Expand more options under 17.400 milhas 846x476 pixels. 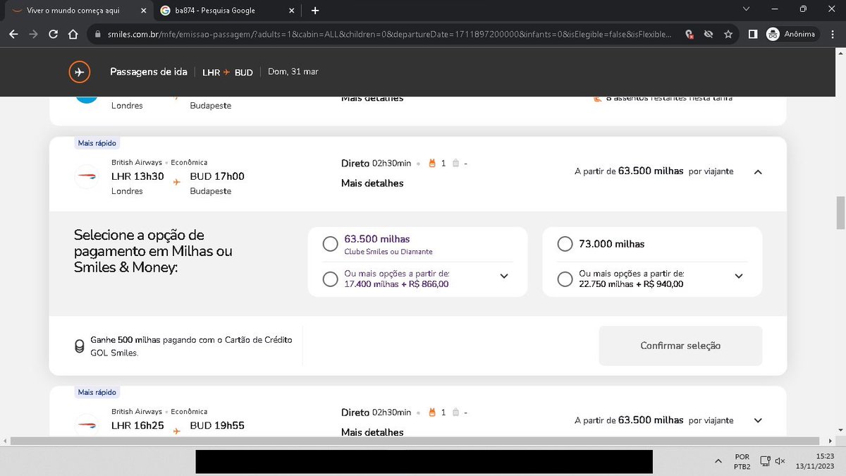[504, 276]
